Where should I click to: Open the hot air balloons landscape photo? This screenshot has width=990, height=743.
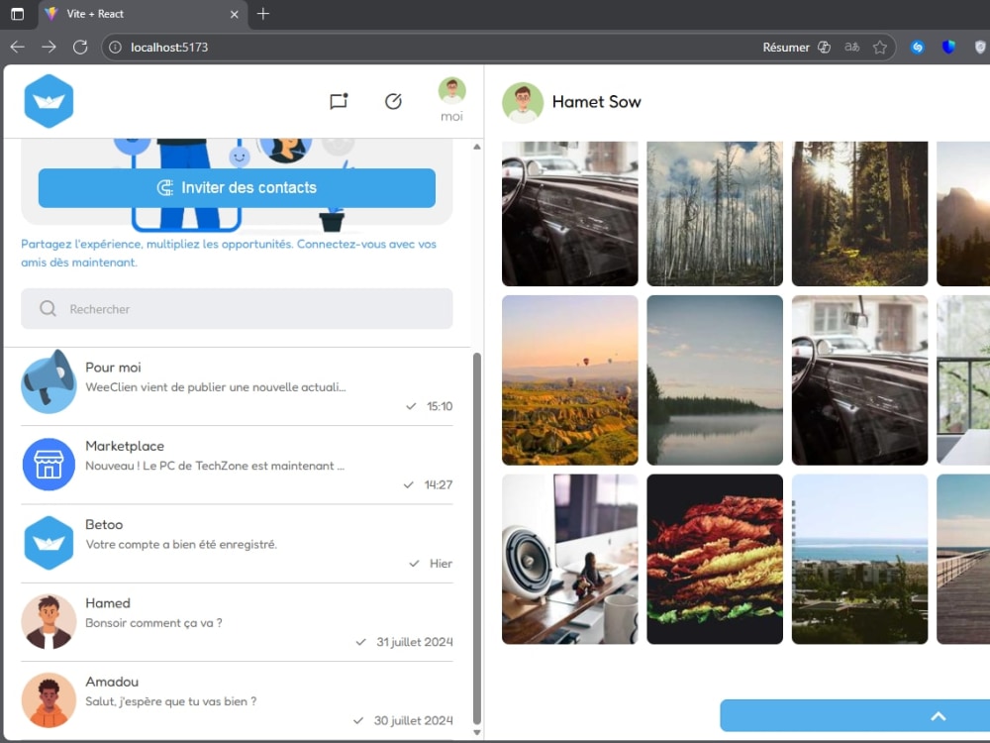coord(569,379)
